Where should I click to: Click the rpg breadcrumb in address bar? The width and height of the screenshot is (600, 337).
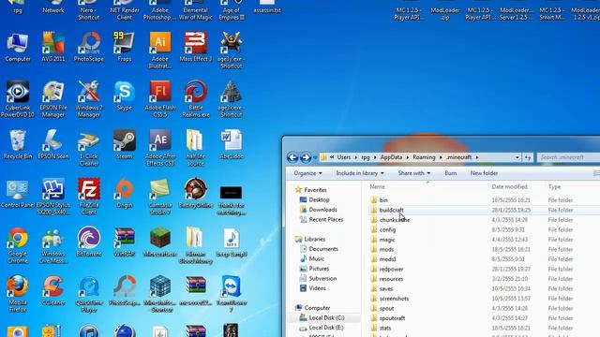coord(366,157)
